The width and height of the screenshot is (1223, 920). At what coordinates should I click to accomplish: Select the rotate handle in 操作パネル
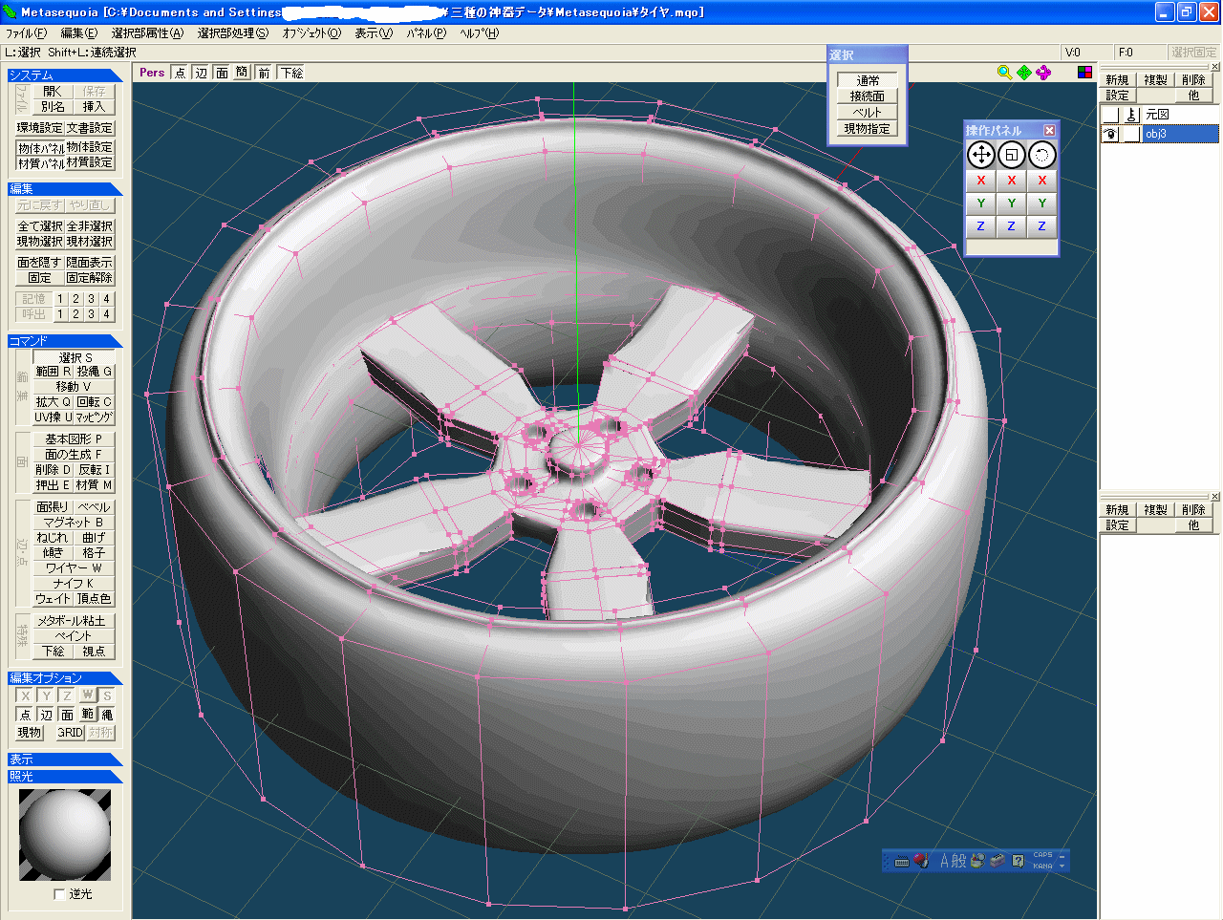tap(1042, 155)
